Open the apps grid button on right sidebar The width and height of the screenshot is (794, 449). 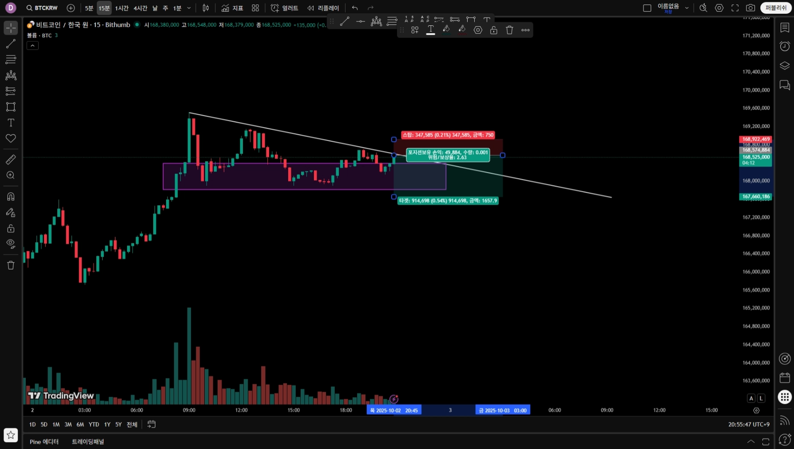[x=785, y=397]
